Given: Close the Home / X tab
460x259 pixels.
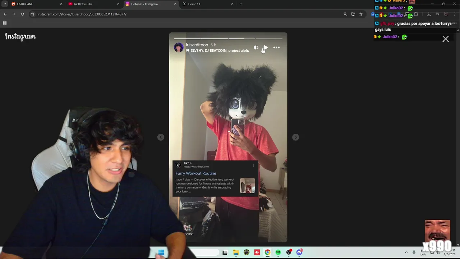Looking at the screenshot, I should tap(232, 4).
